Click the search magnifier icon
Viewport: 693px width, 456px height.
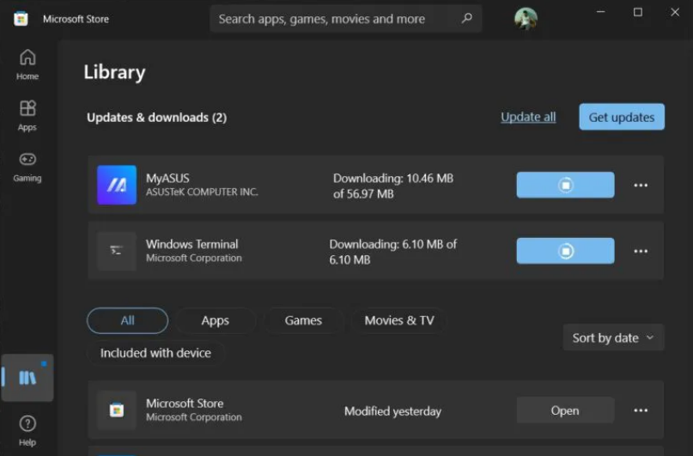(x=466, y=18)
